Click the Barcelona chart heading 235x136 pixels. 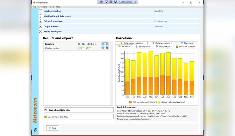pyautogui.click(x=124, y=38)
